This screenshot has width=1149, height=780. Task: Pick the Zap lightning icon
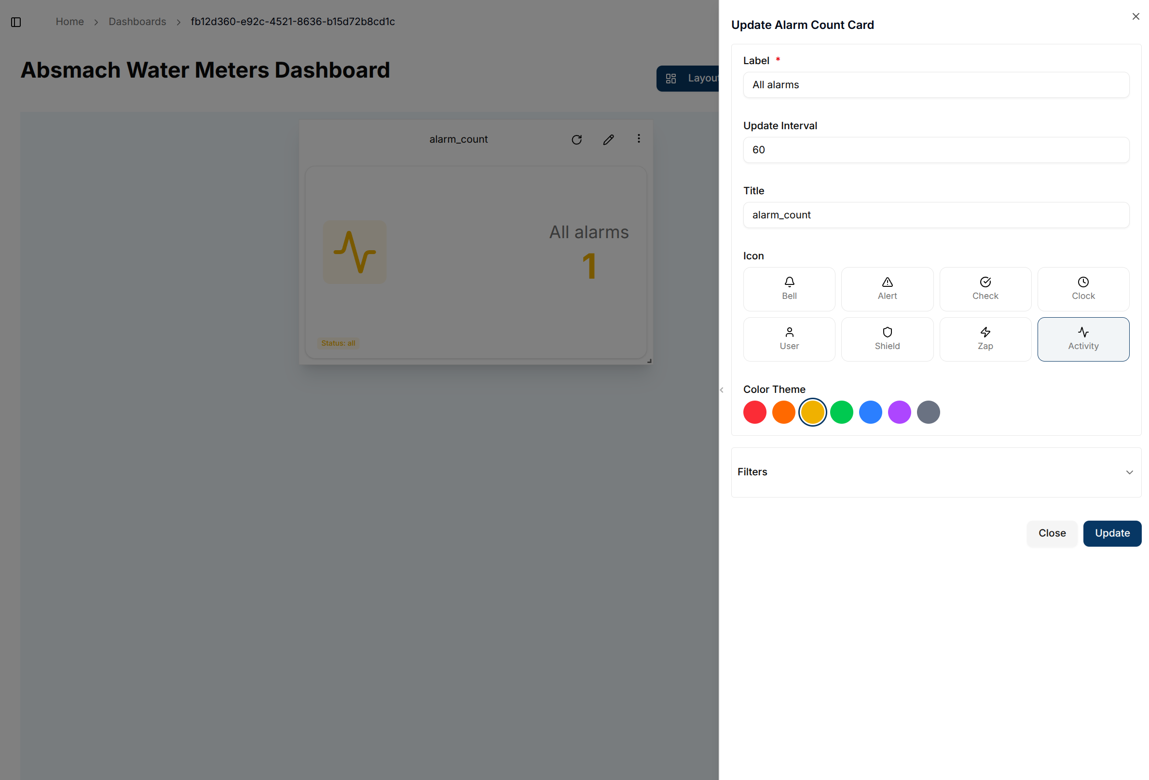point(985,339)
